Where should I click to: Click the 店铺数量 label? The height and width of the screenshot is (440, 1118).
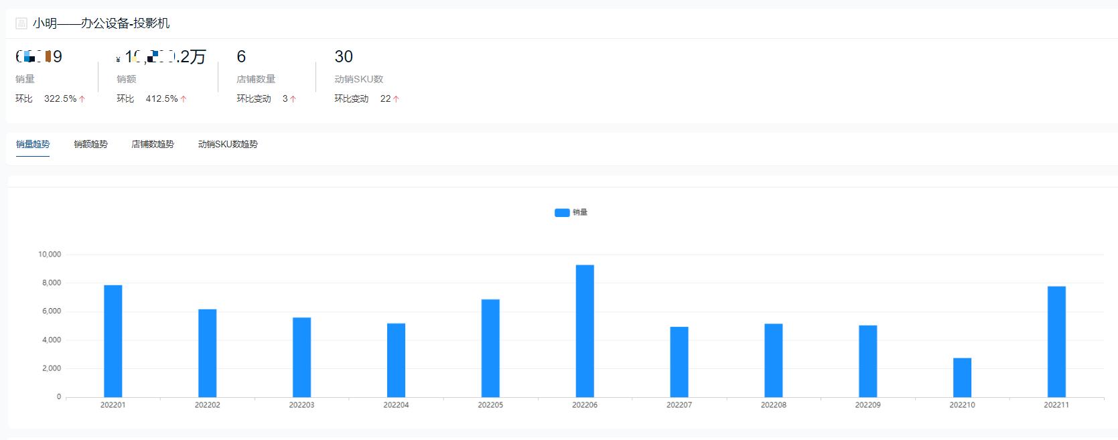click(256, 79)
